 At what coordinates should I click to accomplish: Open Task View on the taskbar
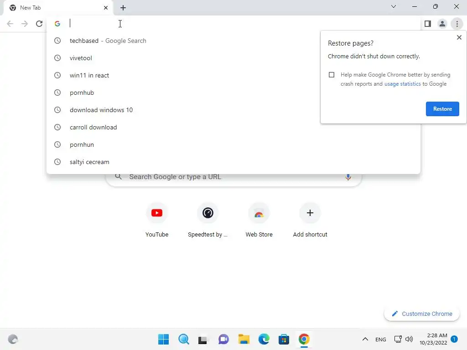point(203,339)
